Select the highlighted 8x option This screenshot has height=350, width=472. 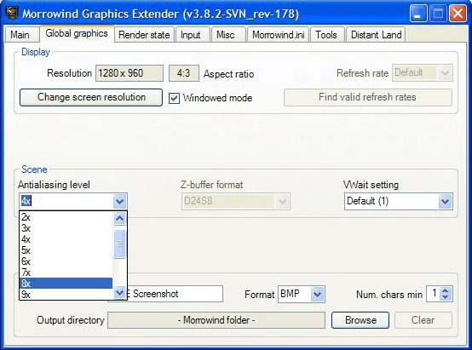(x=66, y=284)
